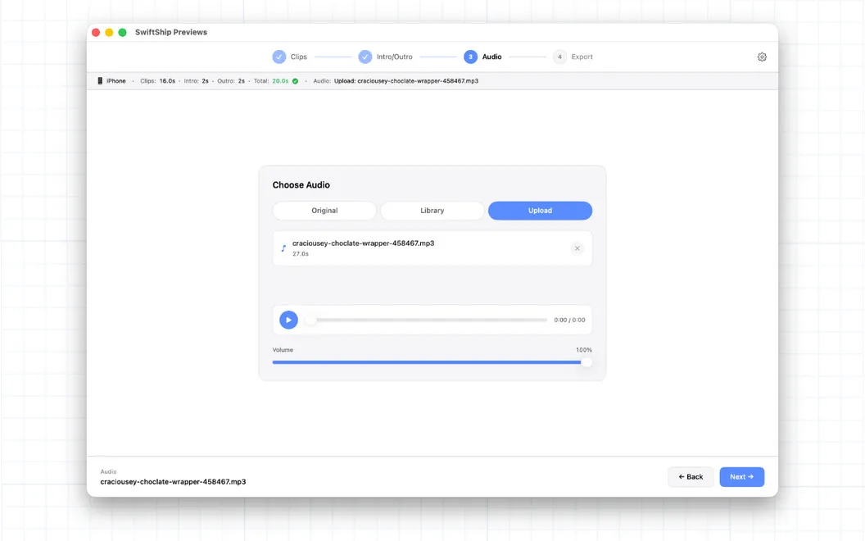The height and width of the screenshot is (541, 865).
Task: Go back using the Back button
Action: [691, 477]
